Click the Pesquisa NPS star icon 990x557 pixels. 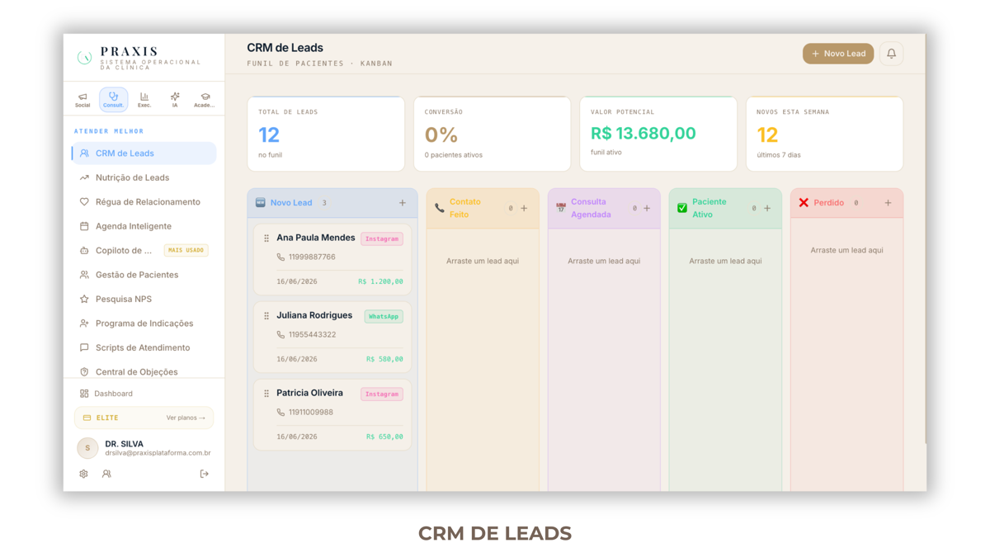pos(84,299)
